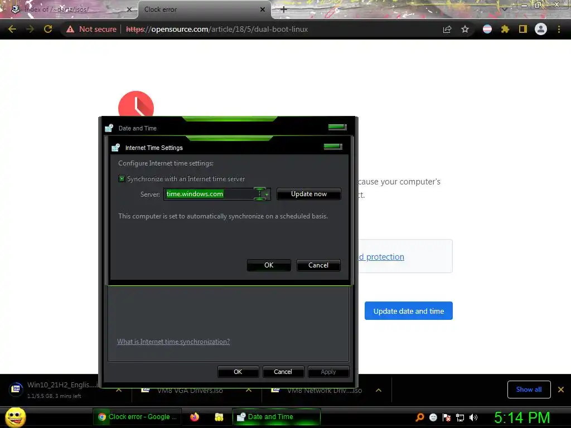Click Update date and time button on page
The width and height of the screenshot is (571, 428).
point(409,311)
